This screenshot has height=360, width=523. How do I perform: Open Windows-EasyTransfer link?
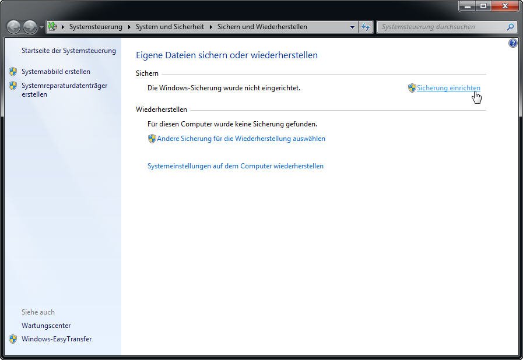coord(57,339)
